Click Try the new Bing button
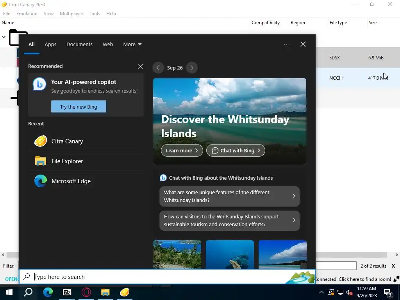 point(79,107)
